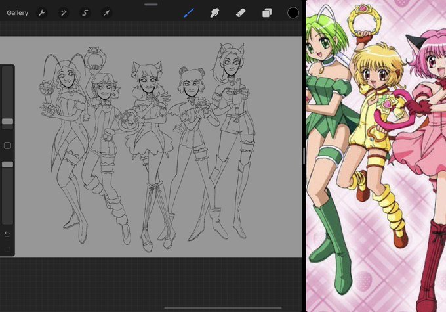Redo with the dimmed arrow icon
This screenshot has width=446, height=312.
pos(7,250)
